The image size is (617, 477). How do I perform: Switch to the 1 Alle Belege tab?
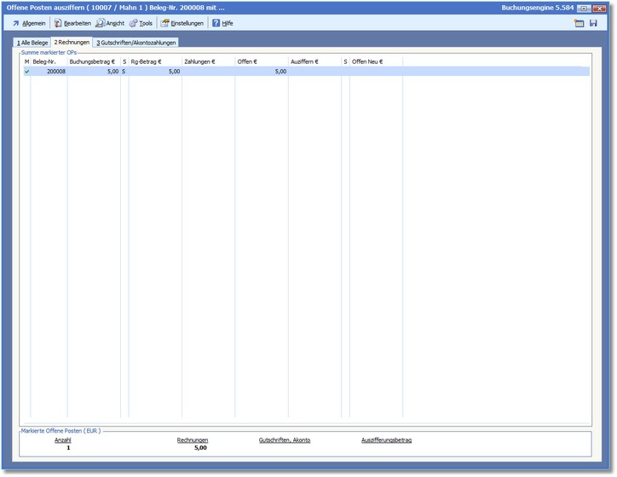[32, 42]
